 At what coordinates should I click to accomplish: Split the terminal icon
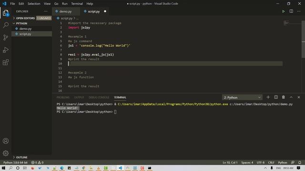tap(276, 97)
